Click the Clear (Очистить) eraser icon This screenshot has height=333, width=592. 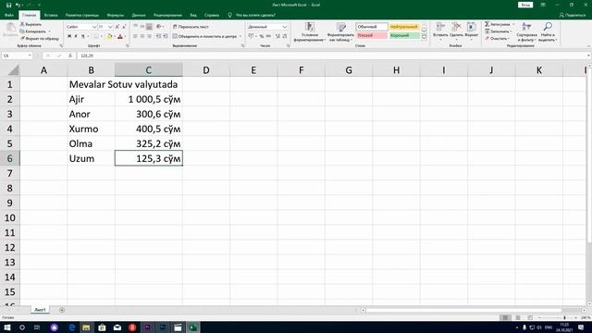(487, 39)
